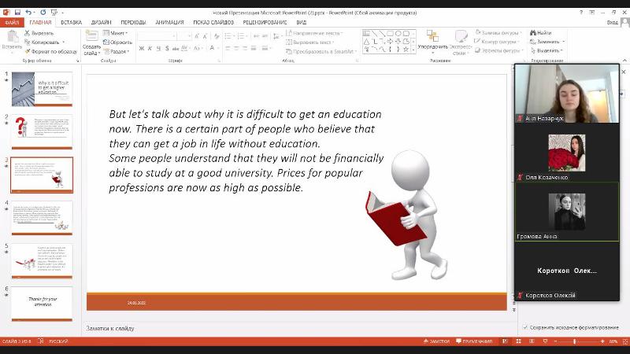Switch to reading view icon
Screen dimensions: 630x354
pyautogui.click(x=532, y=341)
